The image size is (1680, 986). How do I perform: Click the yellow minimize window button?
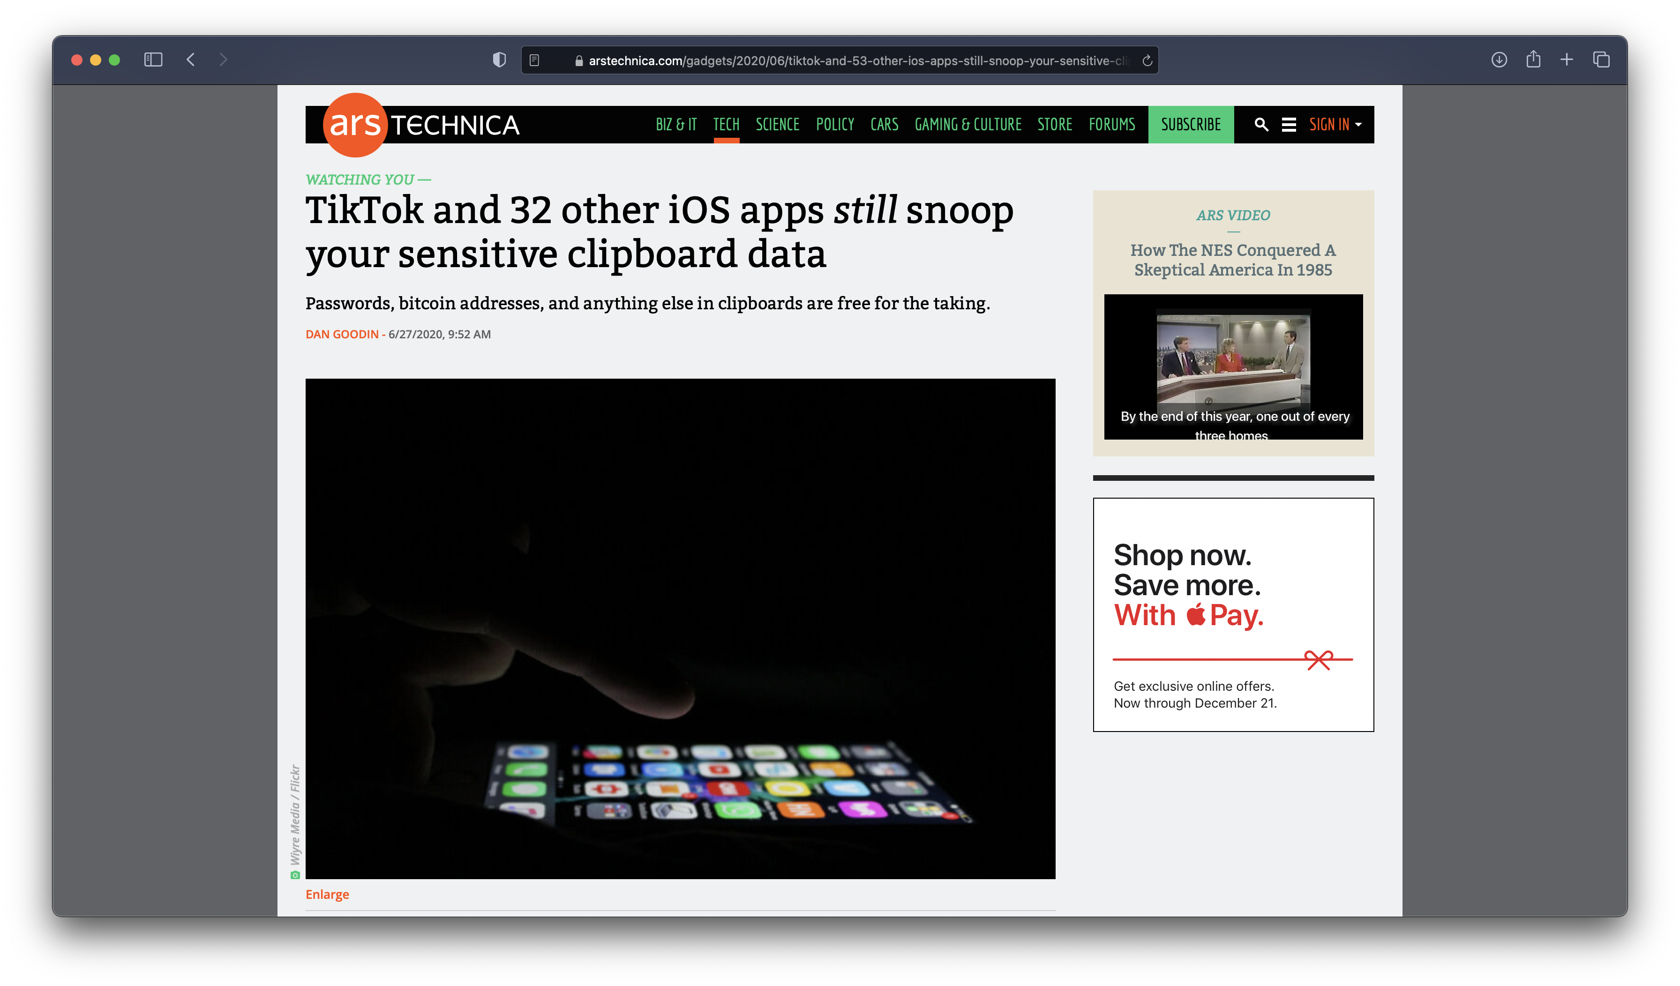[95, 60]
